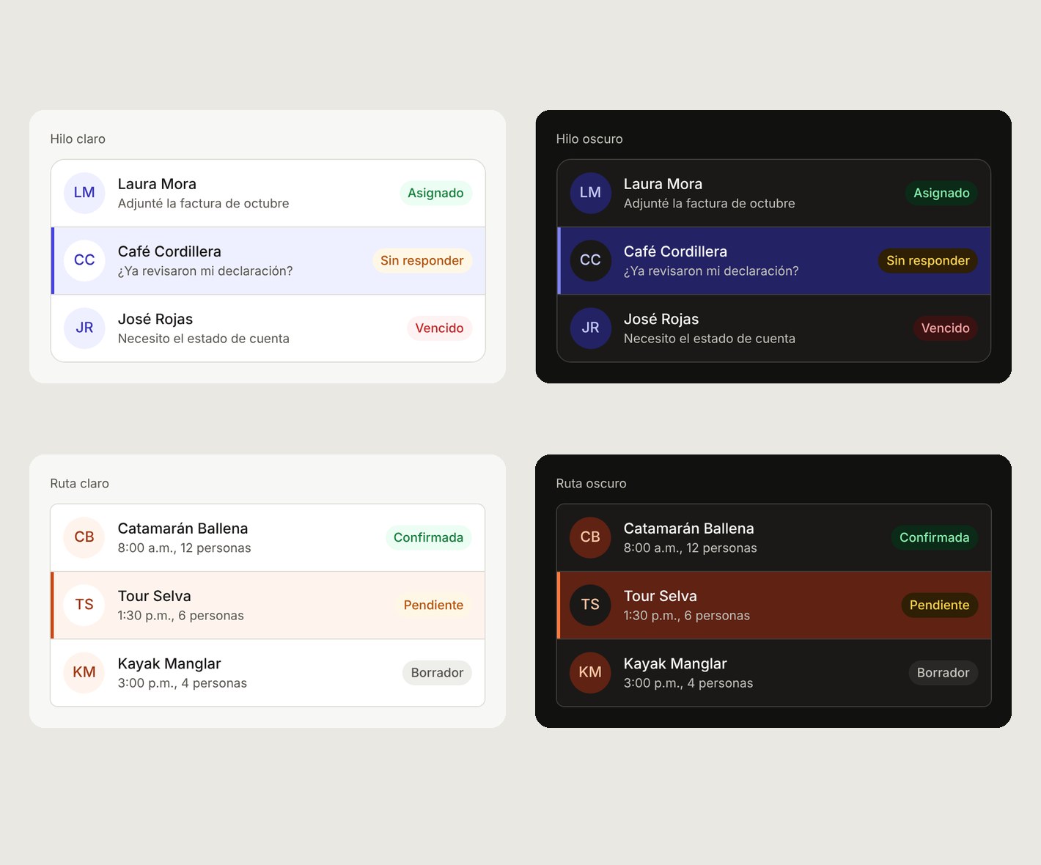Open José Rojas name in Hilo oscuro
The image size is (1041, 865).
[661, 319]
